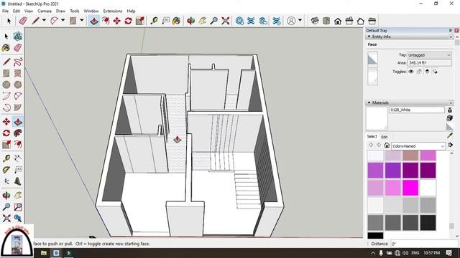Select the Circle tool in left toolbar
Image resolution: width=460 pixels, height=258 pixels.
(6, 85)
